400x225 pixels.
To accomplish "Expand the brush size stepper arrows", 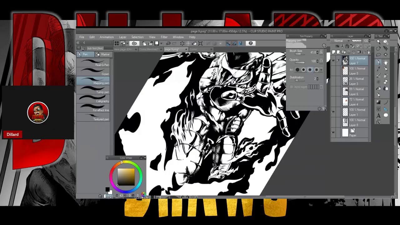I will pyautogui.click(x=317, y=52).
